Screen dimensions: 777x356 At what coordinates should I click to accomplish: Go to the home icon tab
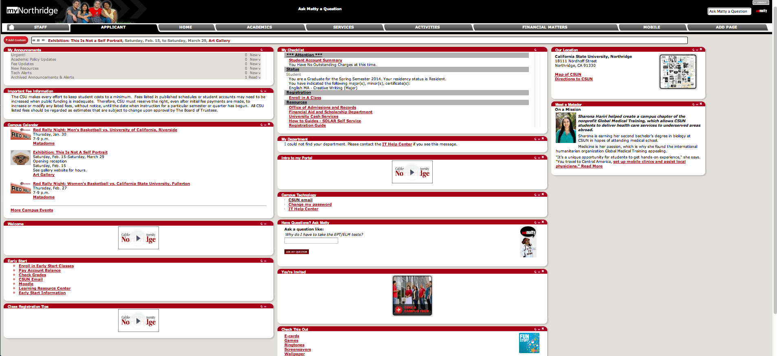click(11, 27)
